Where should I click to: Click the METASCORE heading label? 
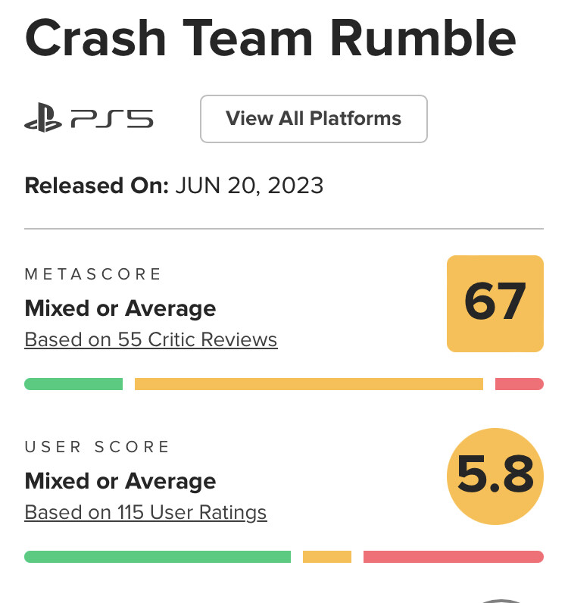pyautogui.click(x=93, y=274)
